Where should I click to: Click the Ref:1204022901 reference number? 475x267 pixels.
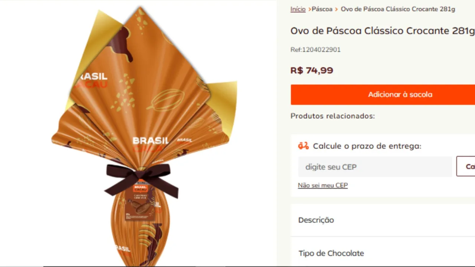315,50
